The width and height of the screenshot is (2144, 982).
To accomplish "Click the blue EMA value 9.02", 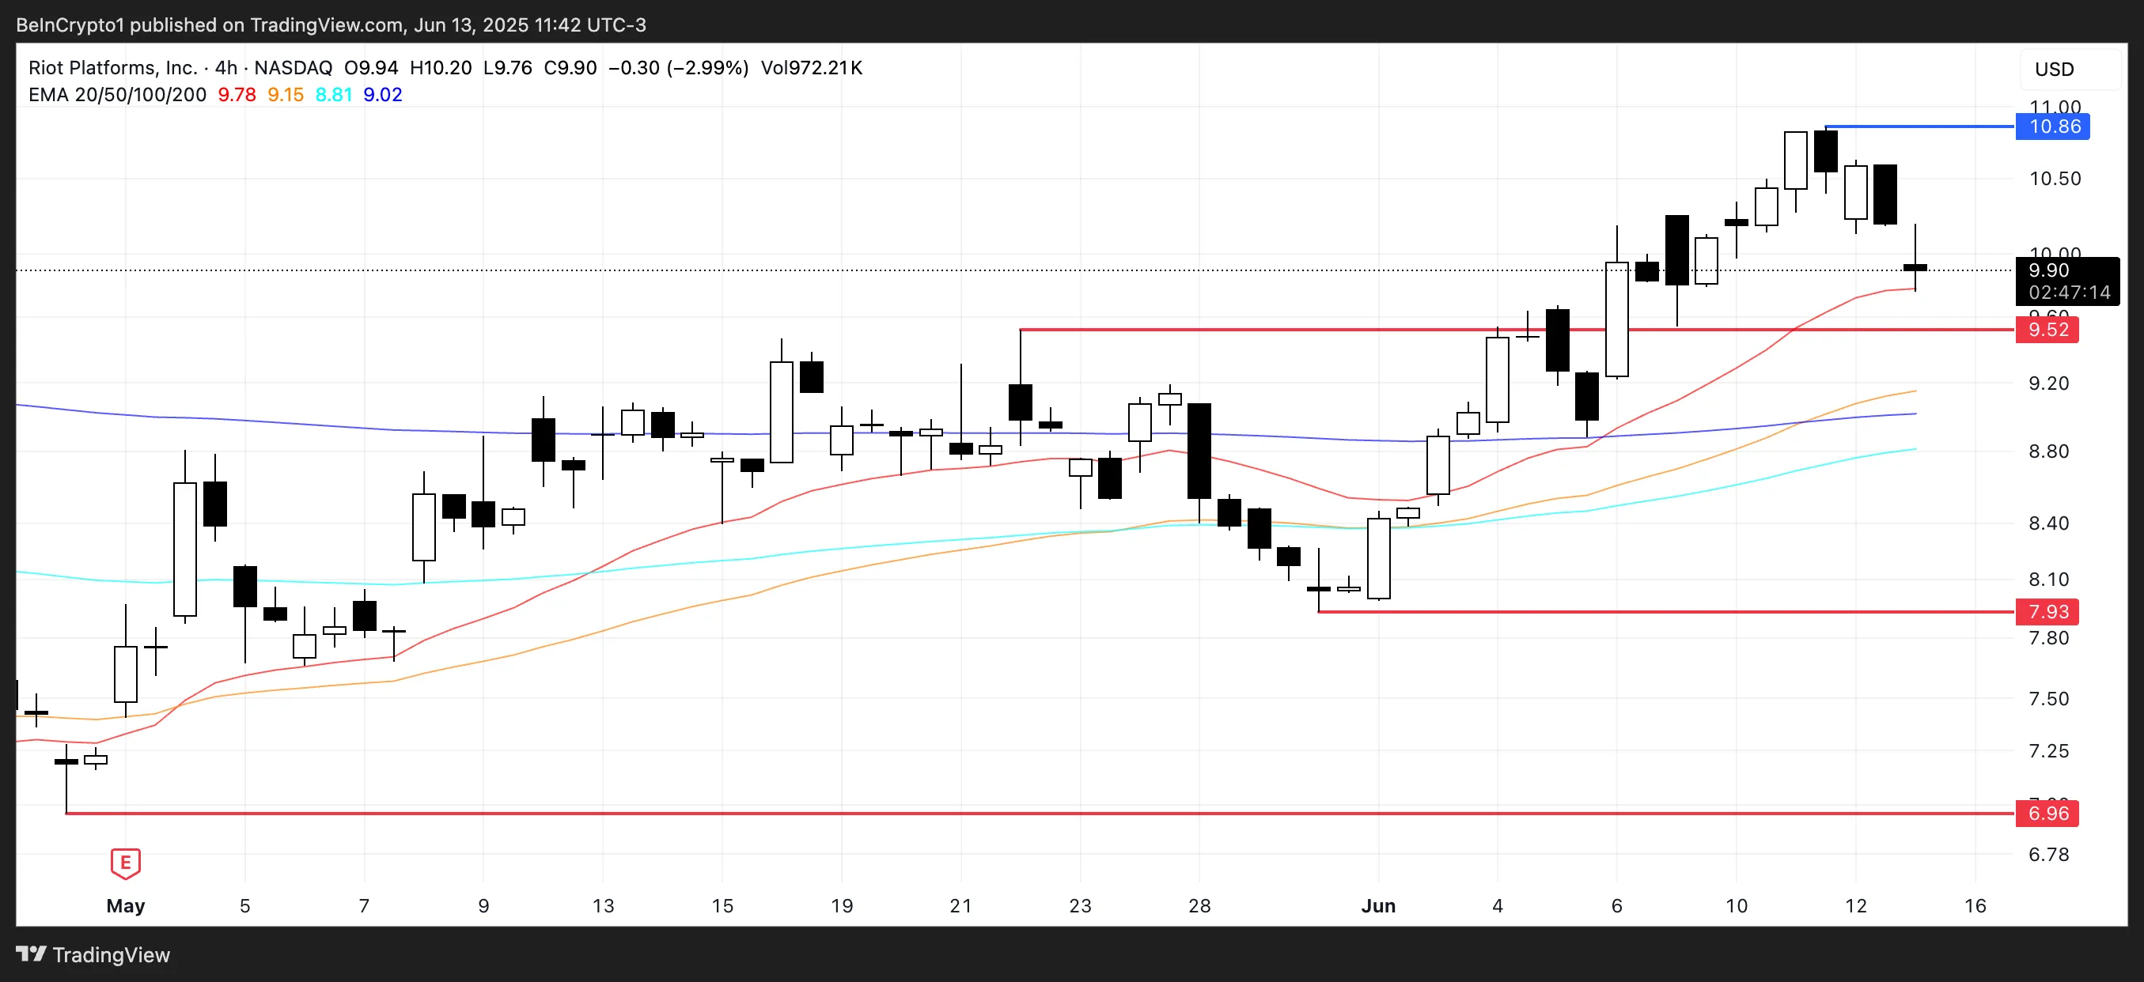I will coord(383,95).
